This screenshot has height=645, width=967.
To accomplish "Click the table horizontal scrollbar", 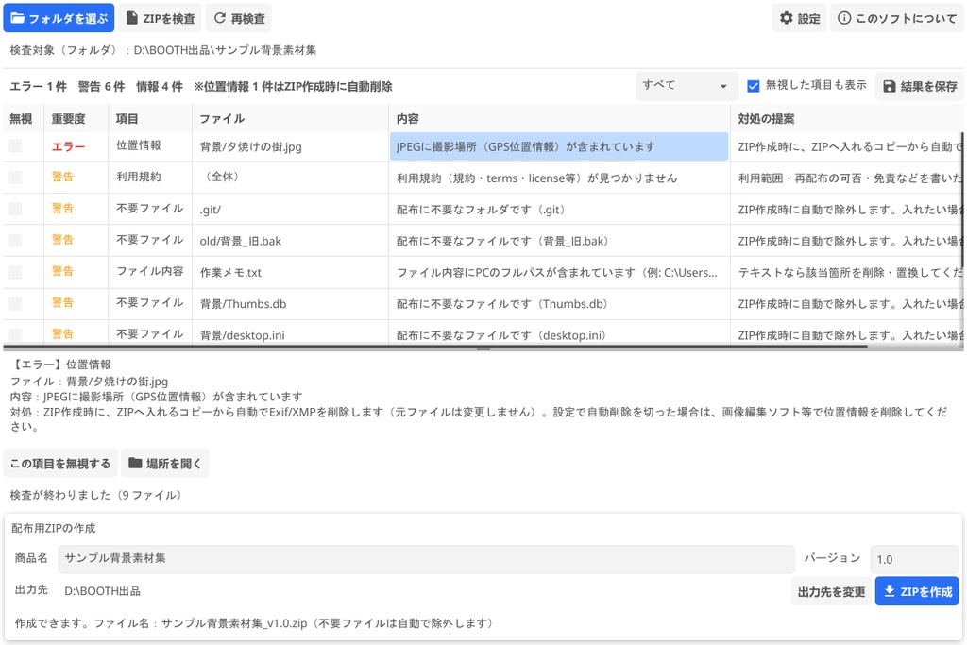I will point(435,347).
